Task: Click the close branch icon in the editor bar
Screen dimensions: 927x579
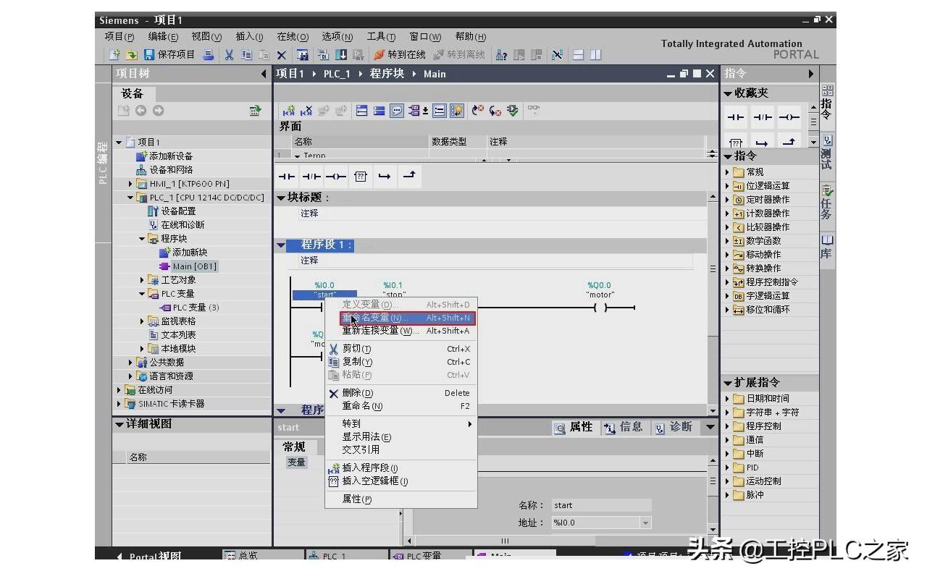Action: click(x=409, y=176)
